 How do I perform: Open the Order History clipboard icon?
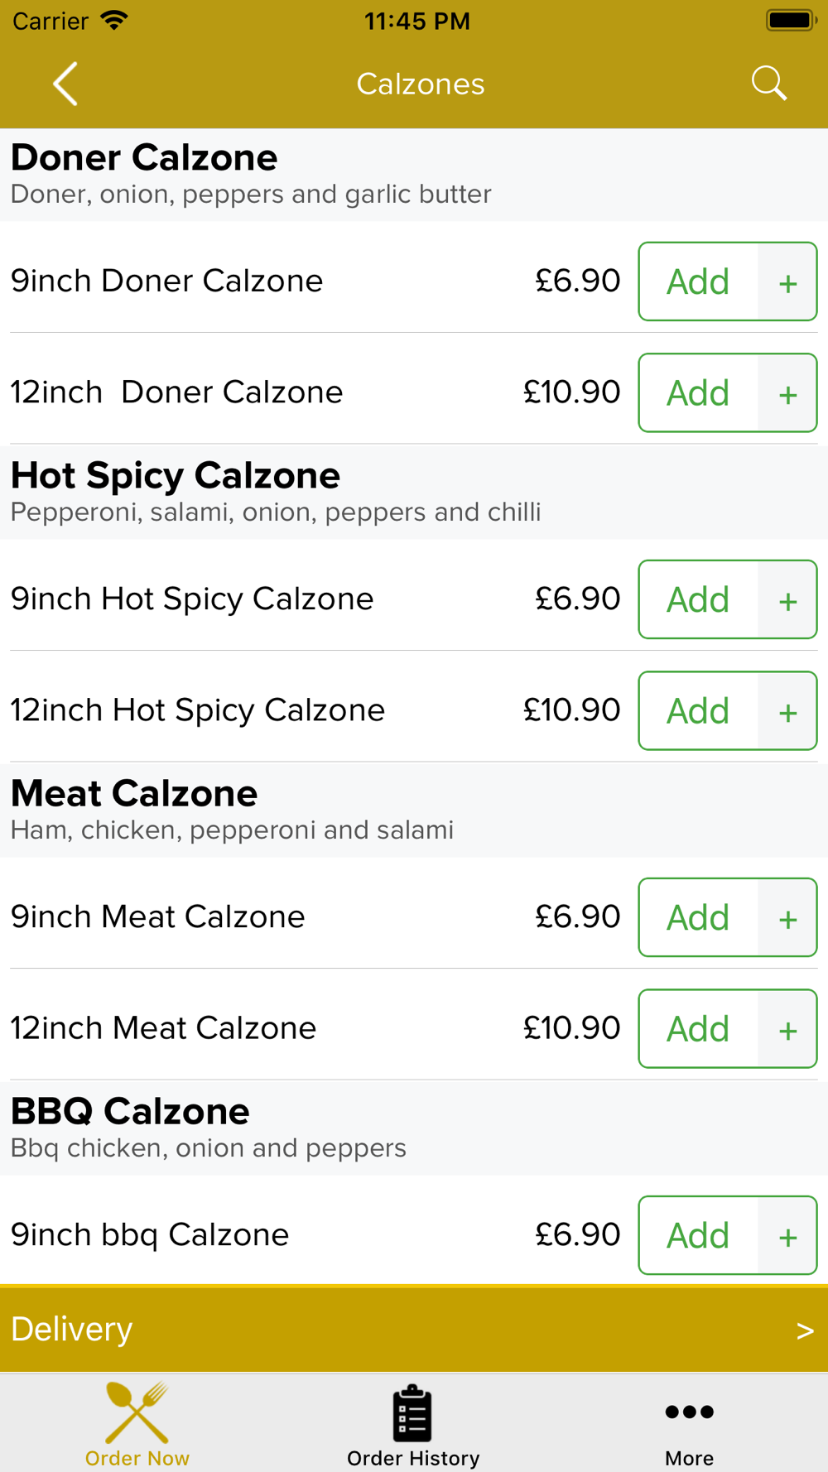(x=412, y=1412)
